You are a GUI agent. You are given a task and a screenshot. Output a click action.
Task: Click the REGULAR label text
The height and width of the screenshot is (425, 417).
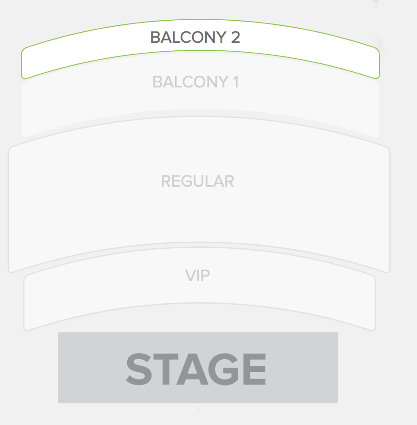click(x=197, y=181)
